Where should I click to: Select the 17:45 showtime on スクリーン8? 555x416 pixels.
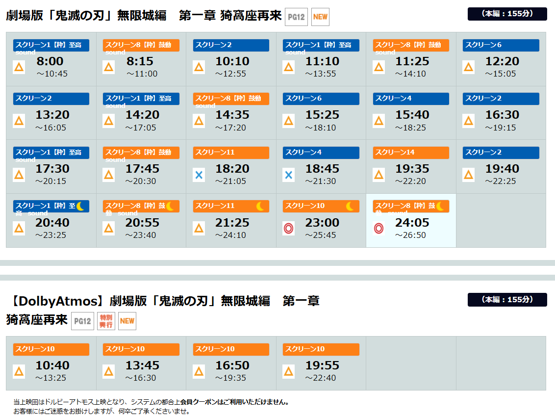point(142,169)
